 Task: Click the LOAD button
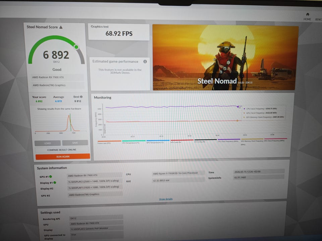[x=48, y=143]
